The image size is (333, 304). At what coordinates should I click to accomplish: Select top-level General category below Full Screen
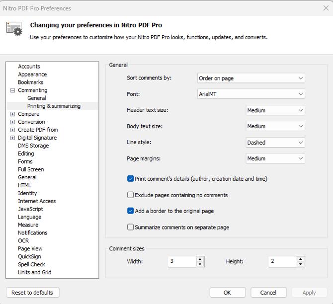tap(27, 177)
